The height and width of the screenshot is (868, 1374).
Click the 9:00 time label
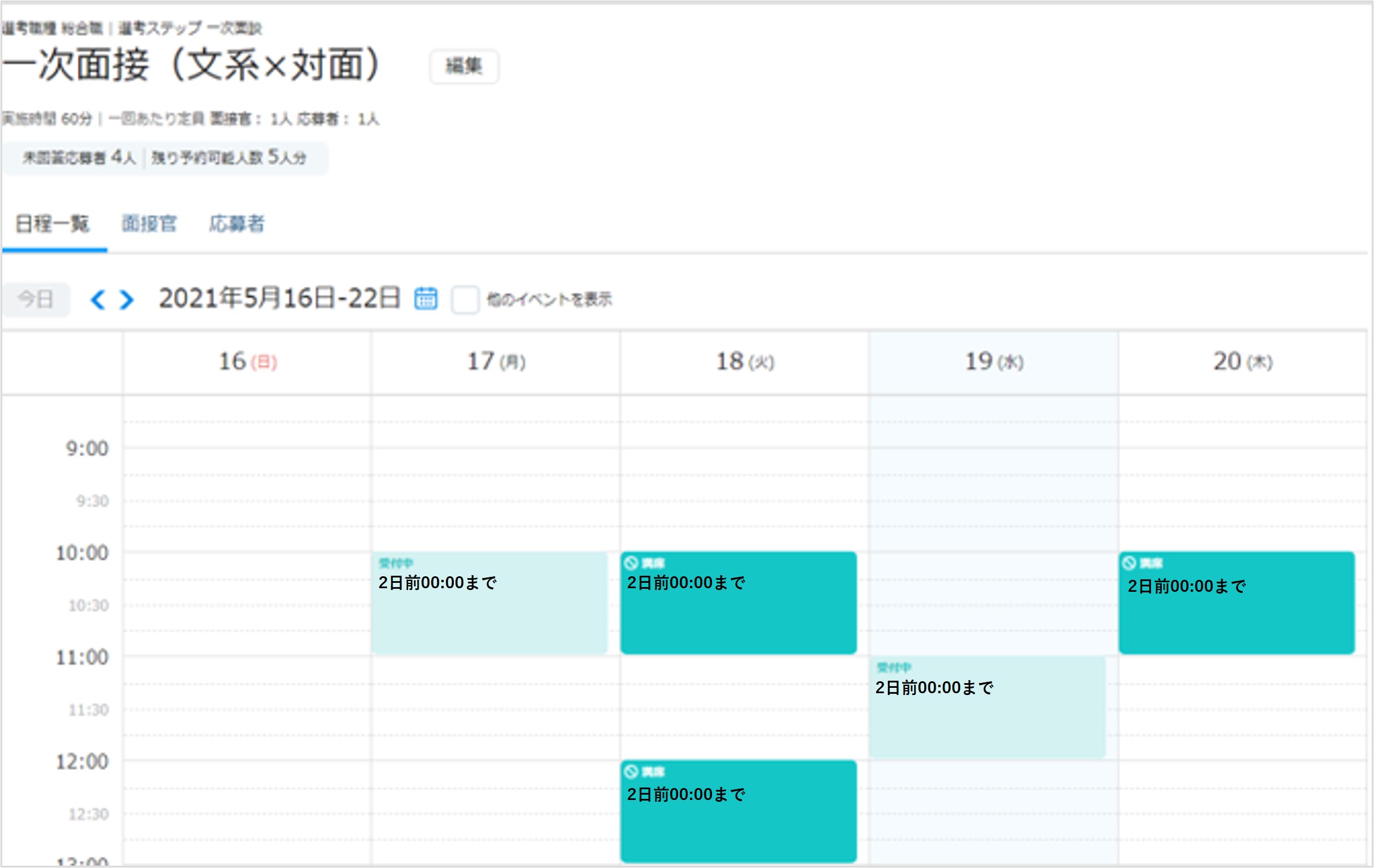point(87,449)
